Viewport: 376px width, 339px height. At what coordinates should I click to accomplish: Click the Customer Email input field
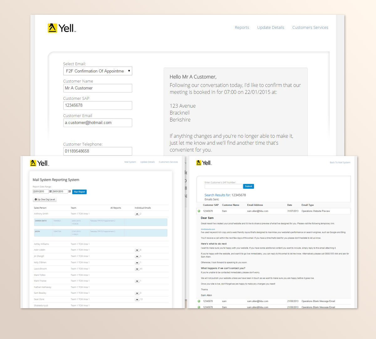point(97,123)
